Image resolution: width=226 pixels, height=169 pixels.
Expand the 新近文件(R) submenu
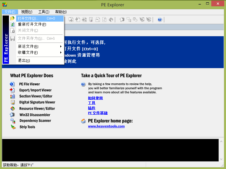point(40,46)
